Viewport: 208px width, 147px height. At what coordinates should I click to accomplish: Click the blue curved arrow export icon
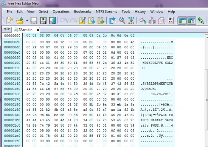click(x=113, y=21)
